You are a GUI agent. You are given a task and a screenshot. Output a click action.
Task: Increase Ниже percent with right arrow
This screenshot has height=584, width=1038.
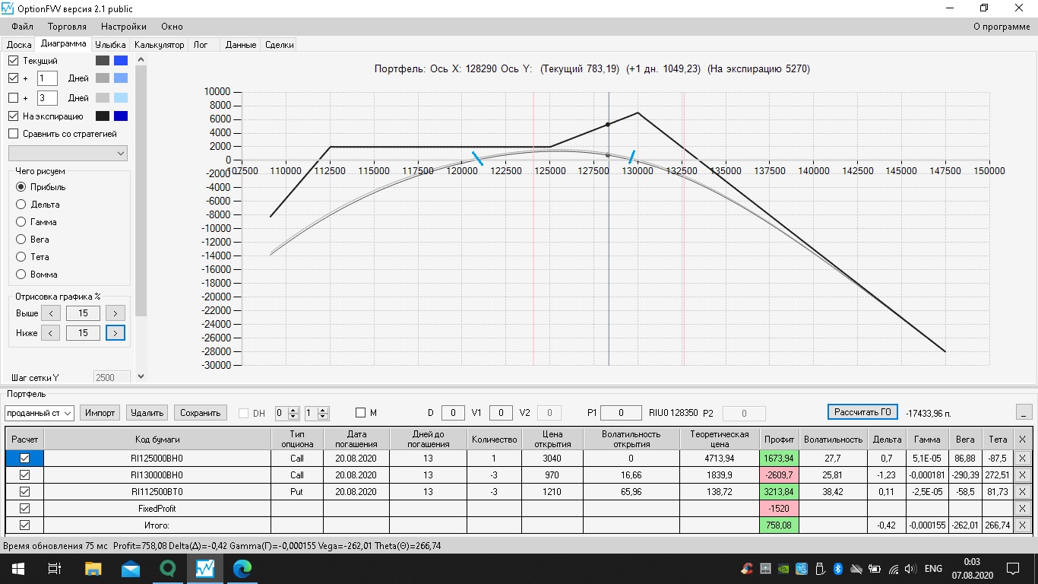point(116,333)
